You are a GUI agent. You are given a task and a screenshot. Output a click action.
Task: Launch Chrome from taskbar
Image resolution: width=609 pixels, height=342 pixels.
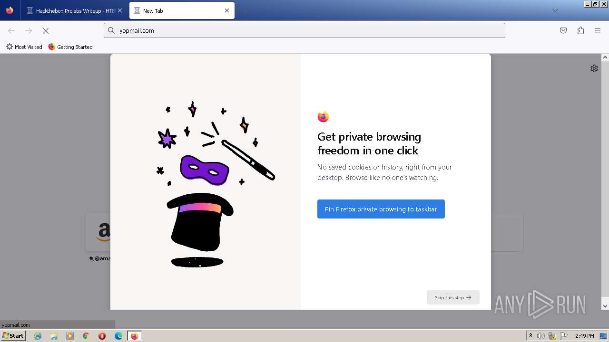click(86, 336)
